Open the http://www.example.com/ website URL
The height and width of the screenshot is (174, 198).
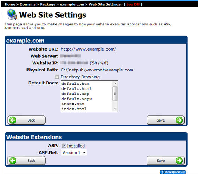pos(88,49)
